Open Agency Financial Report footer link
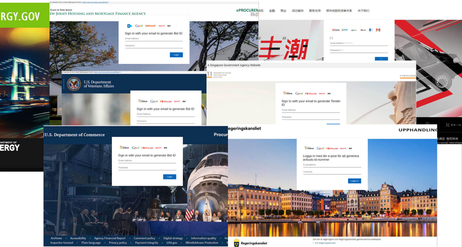The height and width of the screenshot is (247, 462). pyautogui.click(x=110, y=238)
